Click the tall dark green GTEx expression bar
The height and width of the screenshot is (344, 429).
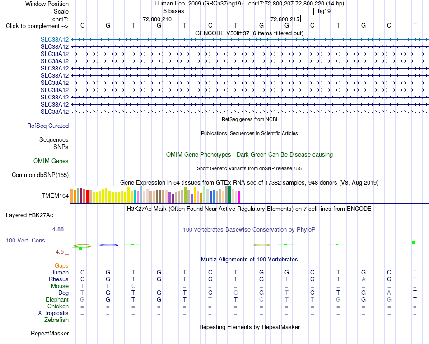(229, 195)
